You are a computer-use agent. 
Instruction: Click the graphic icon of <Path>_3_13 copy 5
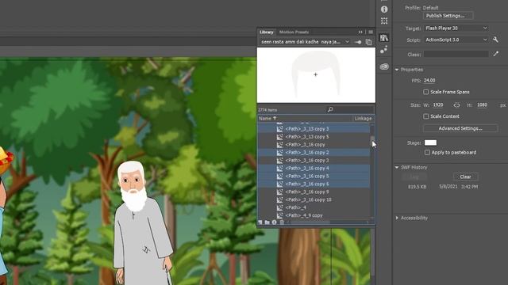click(279, 137)
